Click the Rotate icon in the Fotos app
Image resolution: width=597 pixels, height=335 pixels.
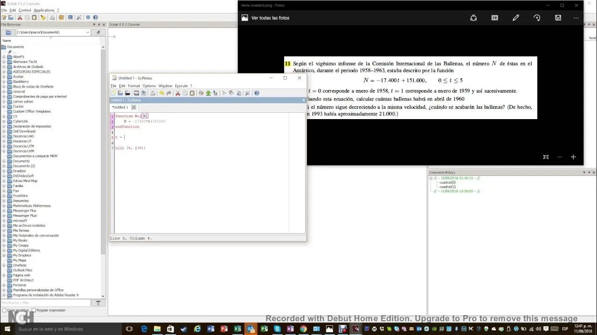[537, 17]
